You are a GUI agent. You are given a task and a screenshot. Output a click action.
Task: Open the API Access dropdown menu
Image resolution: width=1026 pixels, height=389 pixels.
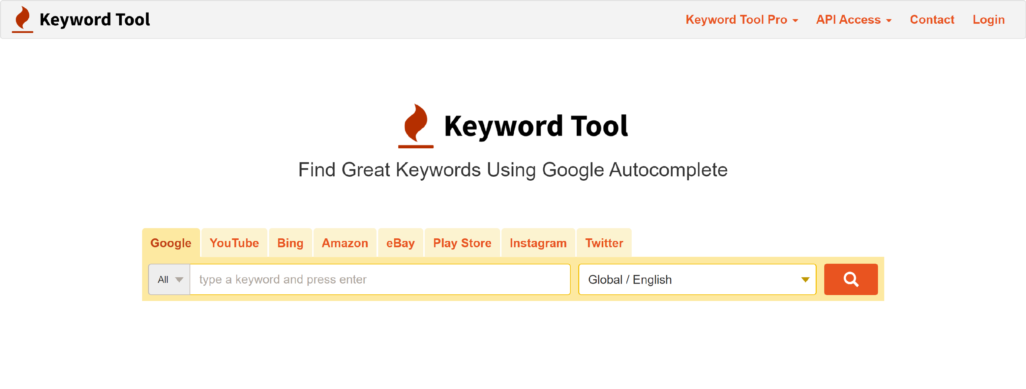853,19
